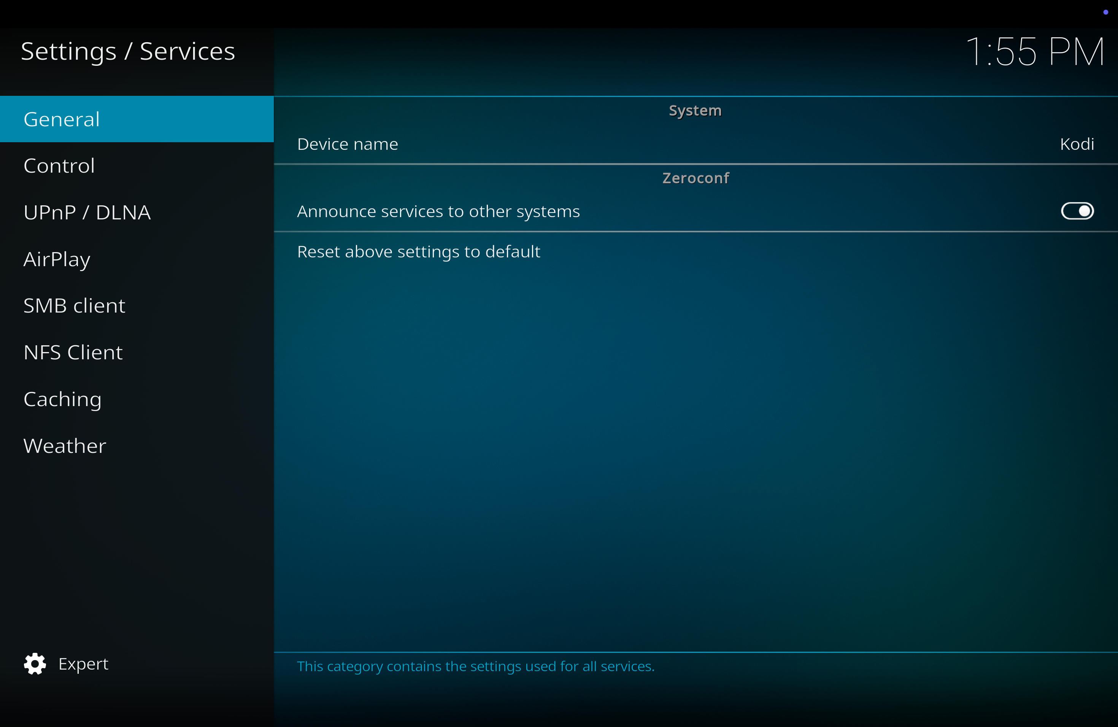Click the Zeroconf section header
The width and height of the screenshot is (1118, 727).
coord(696,178)
